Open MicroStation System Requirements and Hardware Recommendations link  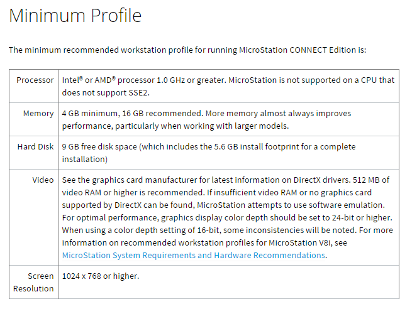tap(194, 255)
